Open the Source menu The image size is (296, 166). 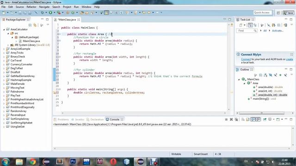(19, 7)
